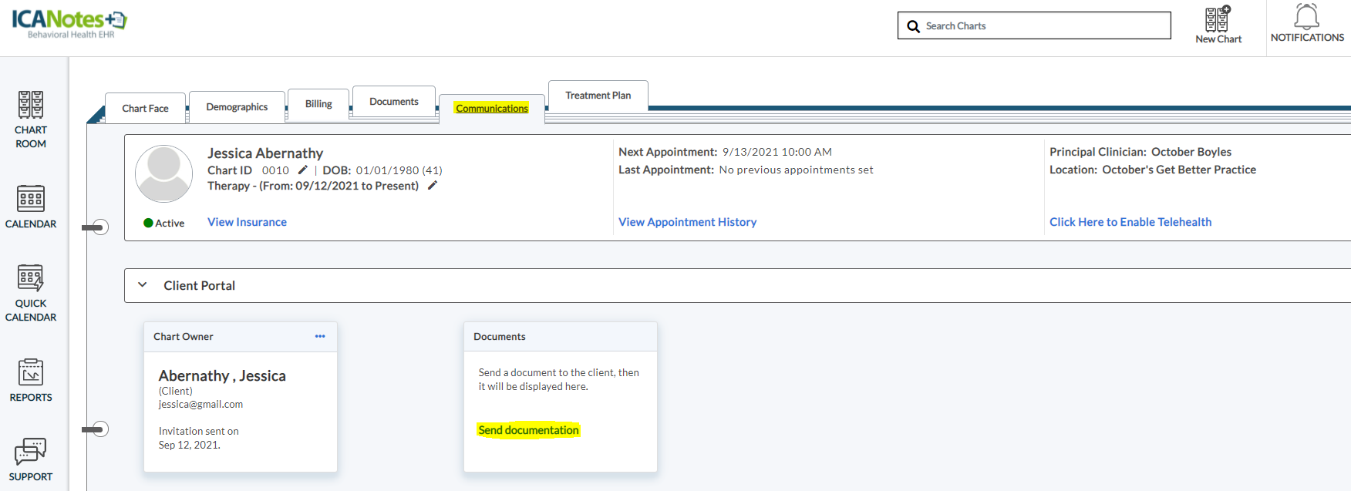Open Chart Owner three-dot options menu
This screenshot has width=1351, height=491.
pos(320,336)
